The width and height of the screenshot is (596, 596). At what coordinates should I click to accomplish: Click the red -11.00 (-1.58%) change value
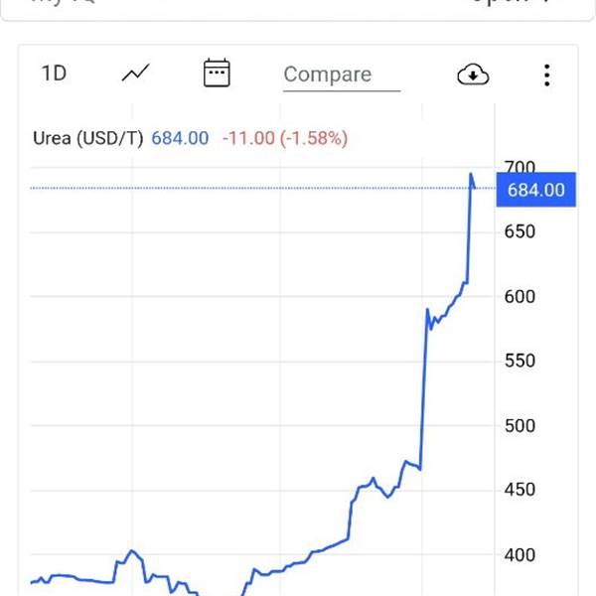pos(284,138)
